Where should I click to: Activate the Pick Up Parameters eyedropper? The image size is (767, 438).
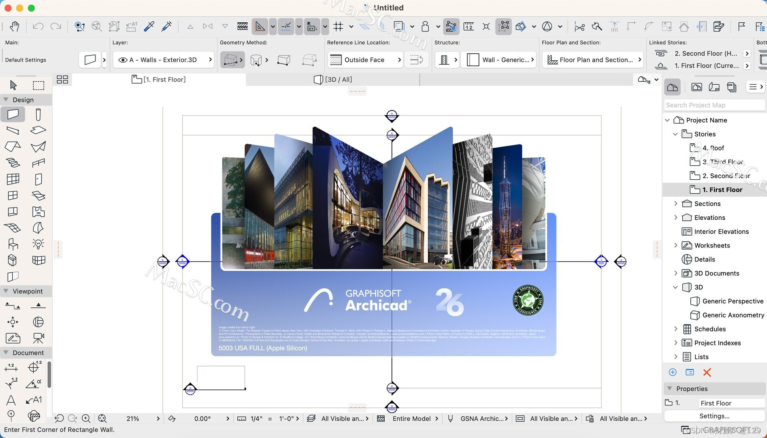coord(149,26)
